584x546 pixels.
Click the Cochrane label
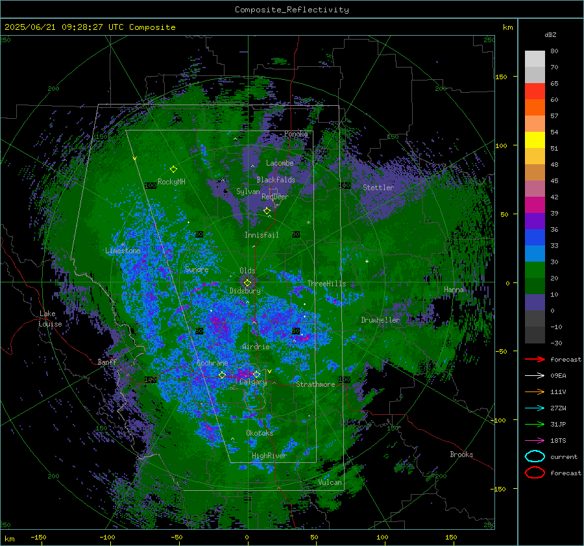tap(212, 363)
